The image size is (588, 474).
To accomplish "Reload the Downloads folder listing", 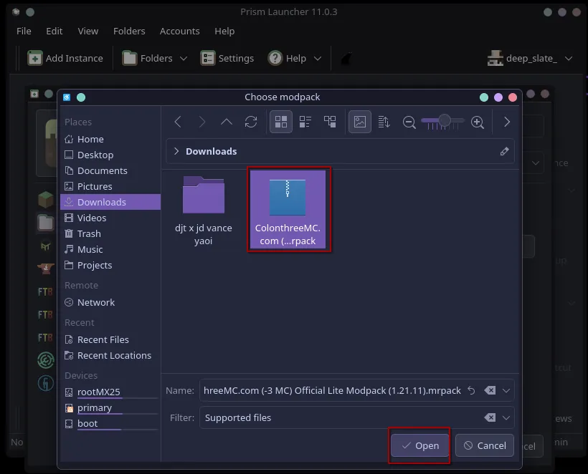I will coord(251,122).
